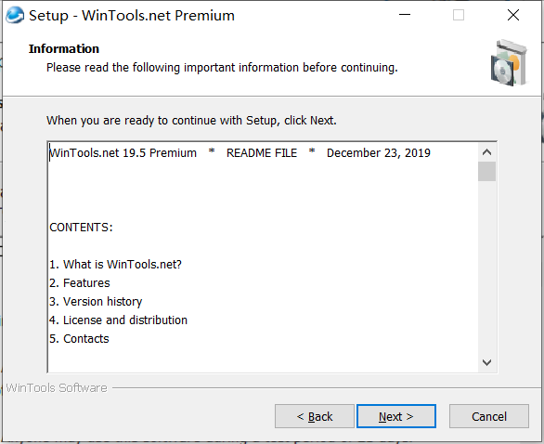Screen dimensions: 544x444
Task: Click the 'WinTools Software' footer label
Action: (x=57, y=387)
